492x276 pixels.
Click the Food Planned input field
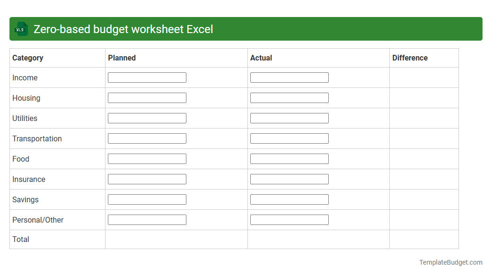pos(147,158)
